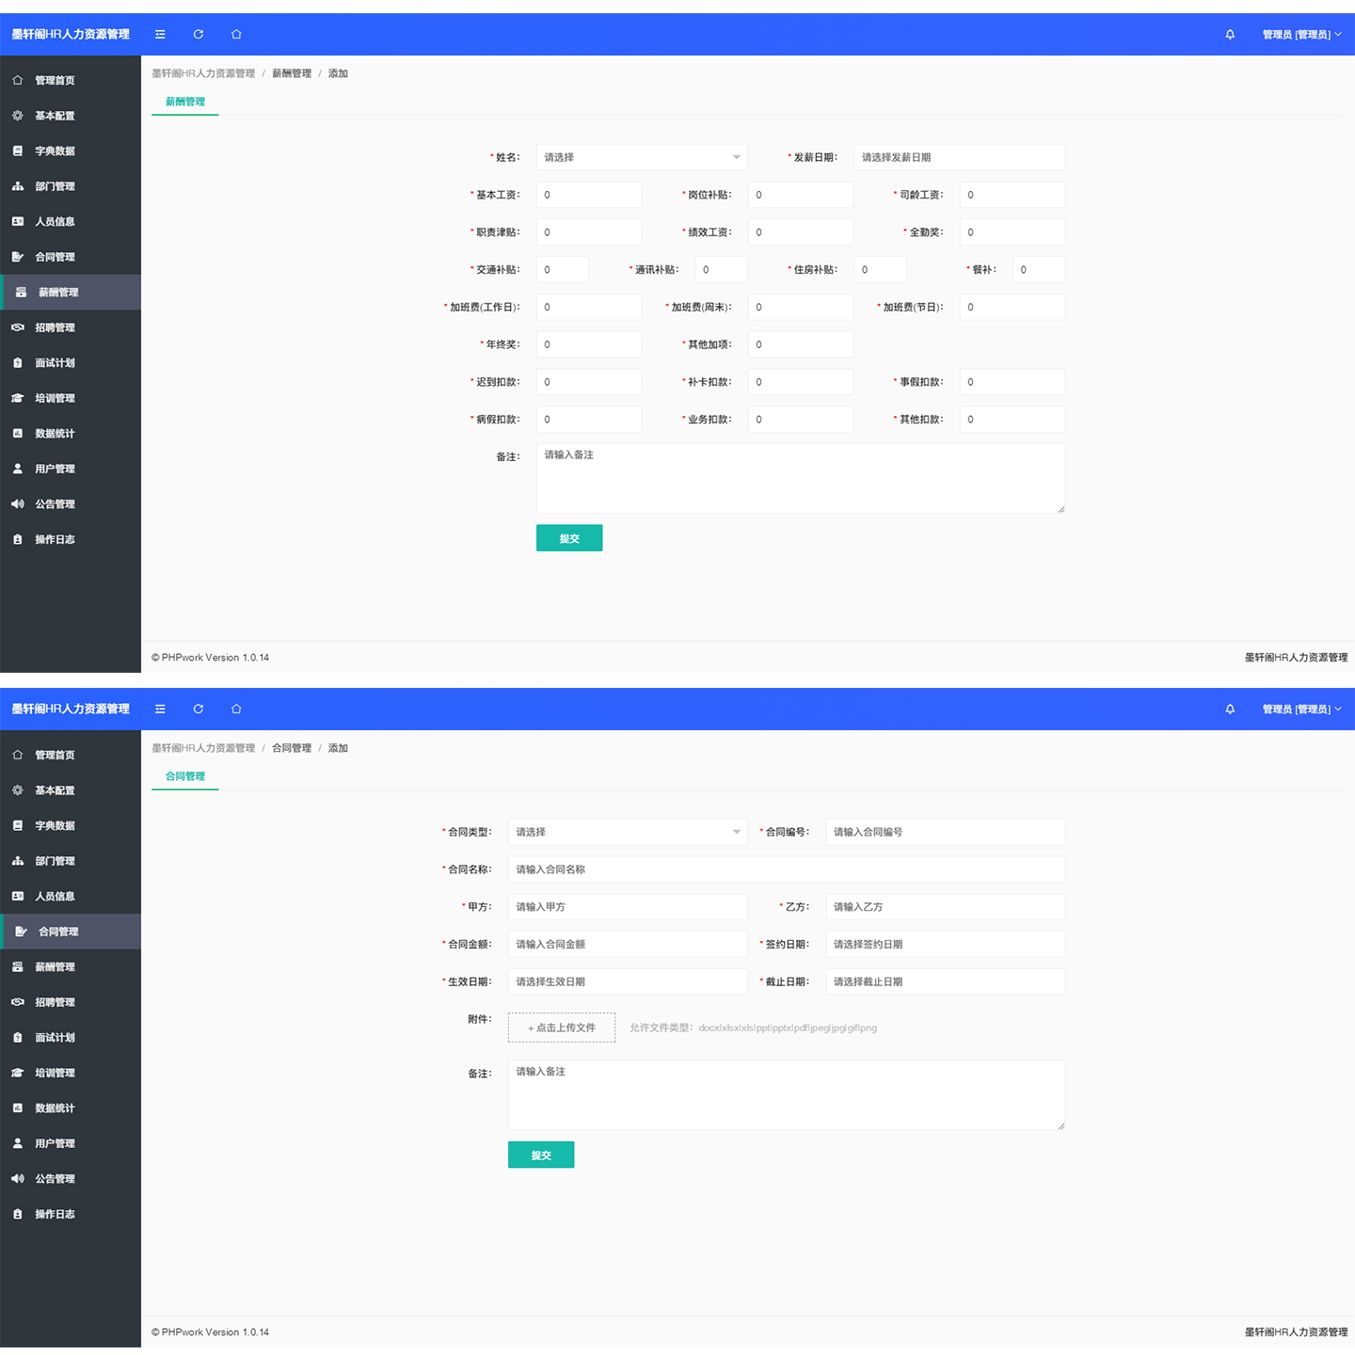
Task: Click the highlighted 合同管理 sidebar icon
Action: 21,932
